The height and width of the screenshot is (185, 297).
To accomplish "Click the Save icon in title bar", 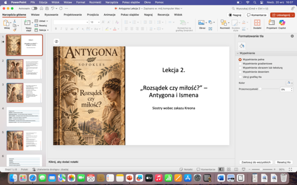I will [47, 8].
